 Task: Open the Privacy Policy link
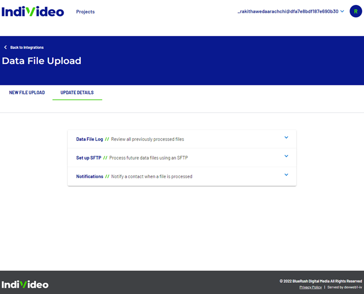click(x=310, y=287)
